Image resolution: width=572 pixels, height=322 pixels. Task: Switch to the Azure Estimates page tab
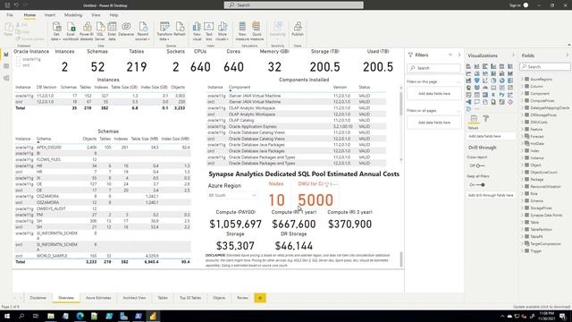click(98, 298)
